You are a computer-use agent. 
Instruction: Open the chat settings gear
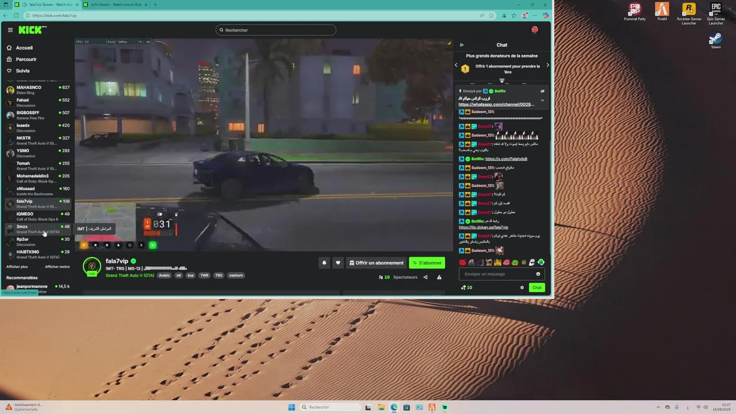[522, 287]
